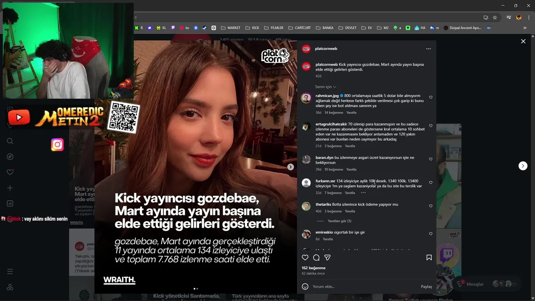Like emireskio's comment
The width and height of the screenshot is (535, 301).
coord(431,234)
